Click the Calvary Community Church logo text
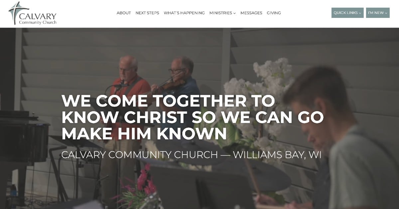 pos(38,19)
